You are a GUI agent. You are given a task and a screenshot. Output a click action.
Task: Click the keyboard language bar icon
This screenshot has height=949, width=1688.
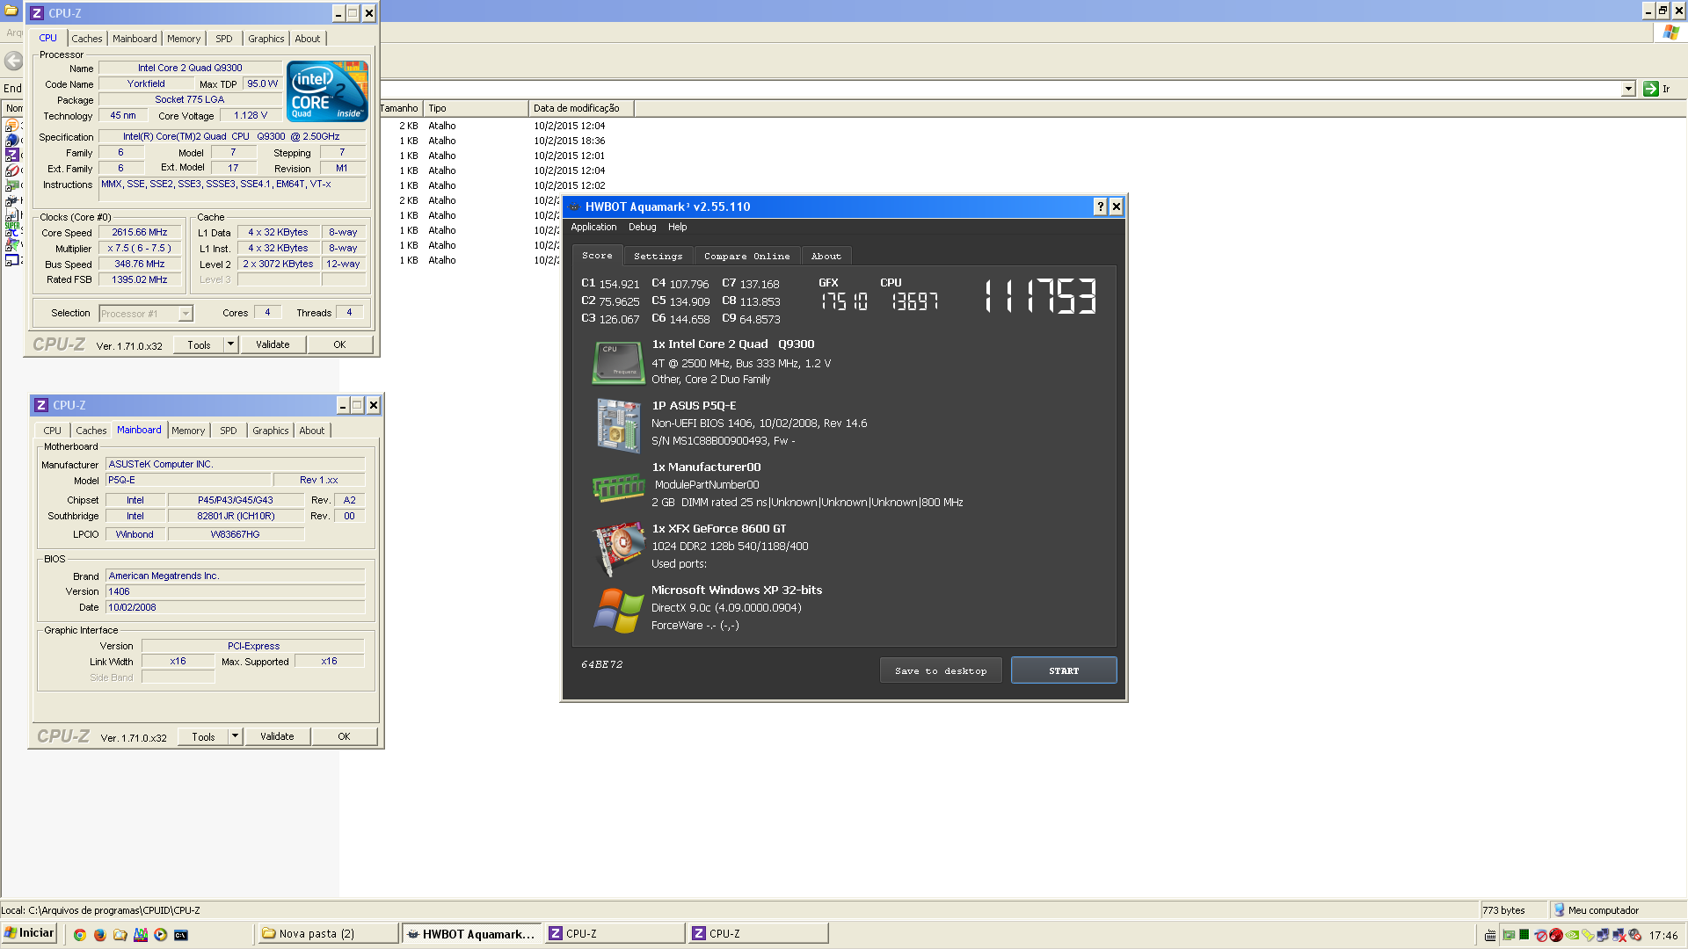click(x=1490, y=935)
